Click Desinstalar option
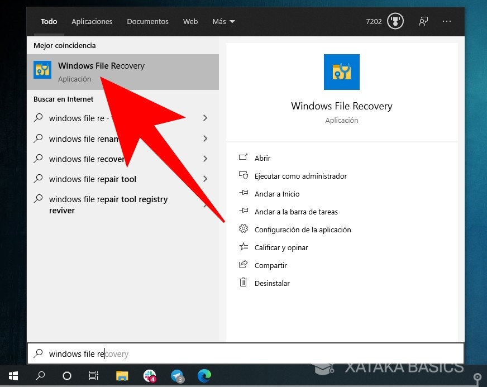This screenshot has height=387, width=487. point(272,283)
